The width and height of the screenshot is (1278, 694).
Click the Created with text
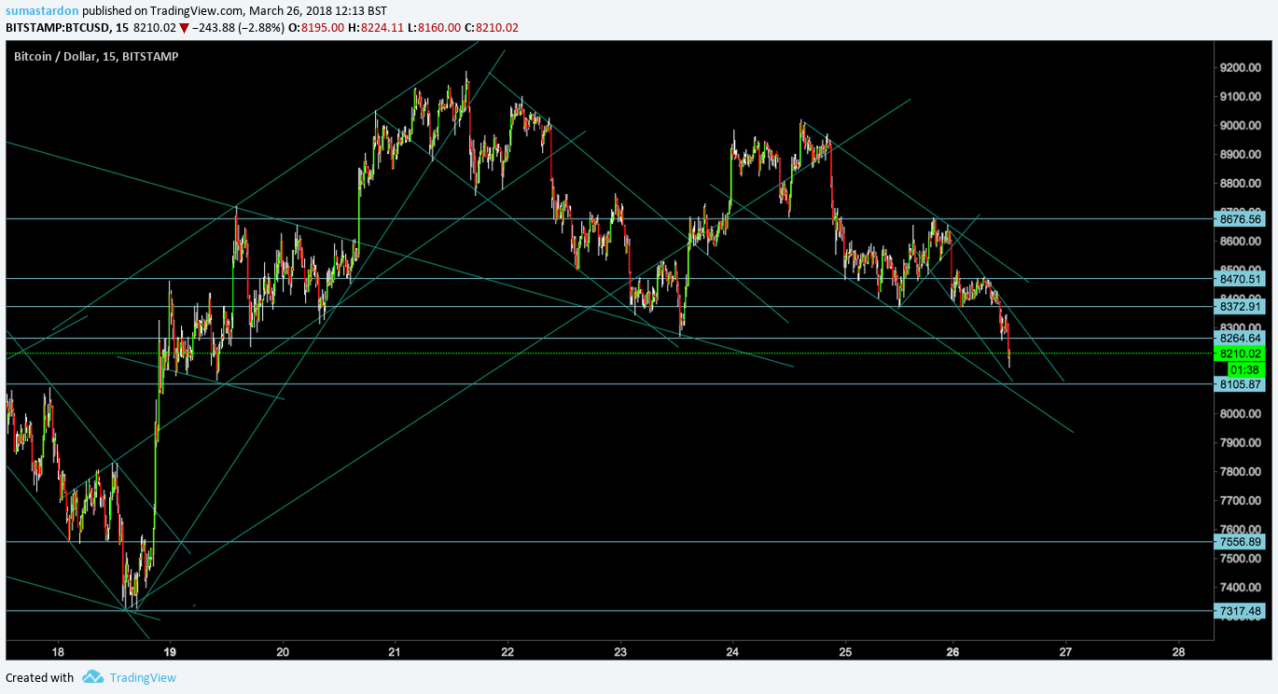point(39,678)
